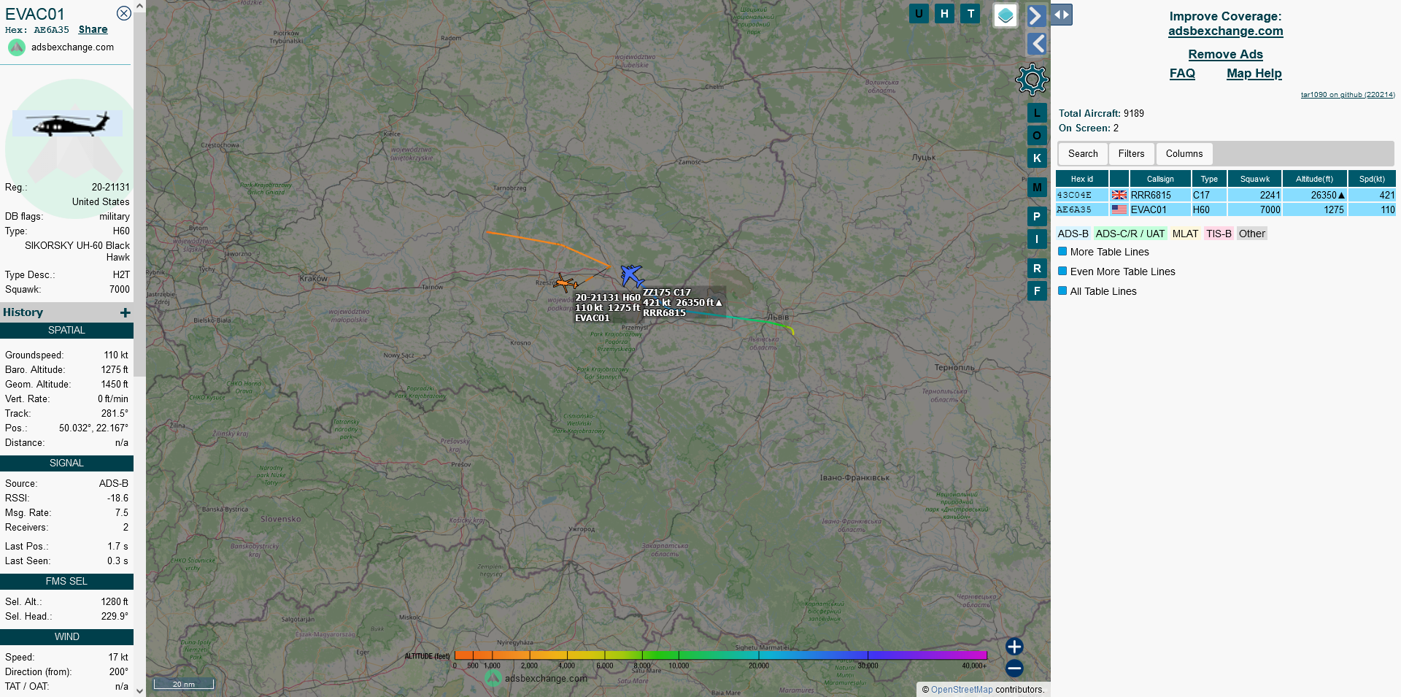Toggle the H map button
Image resolution: width=1401 pixels, height=697 pixels.
click(x=944, y=13)
